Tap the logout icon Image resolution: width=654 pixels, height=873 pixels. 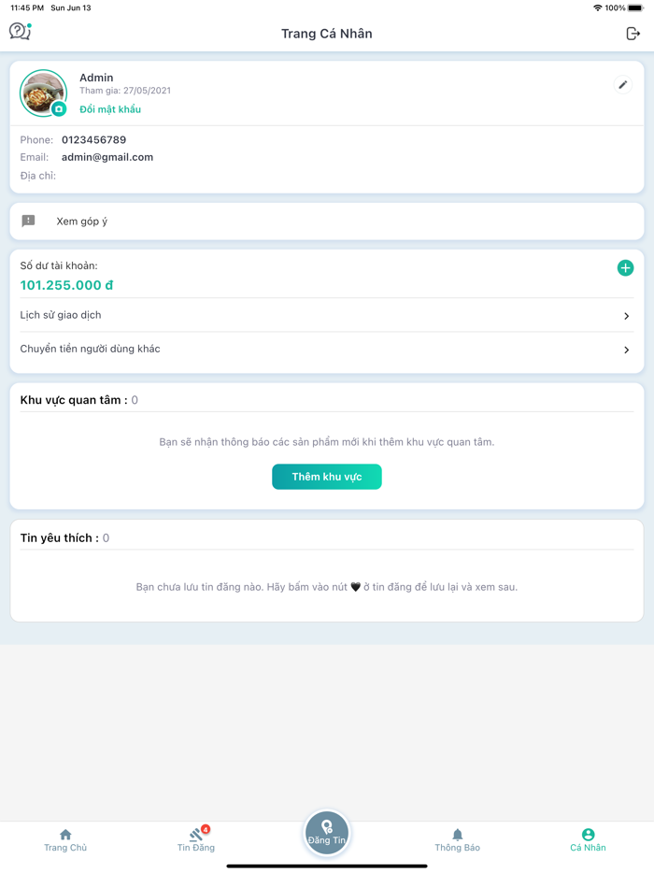[x=633, y=34]
